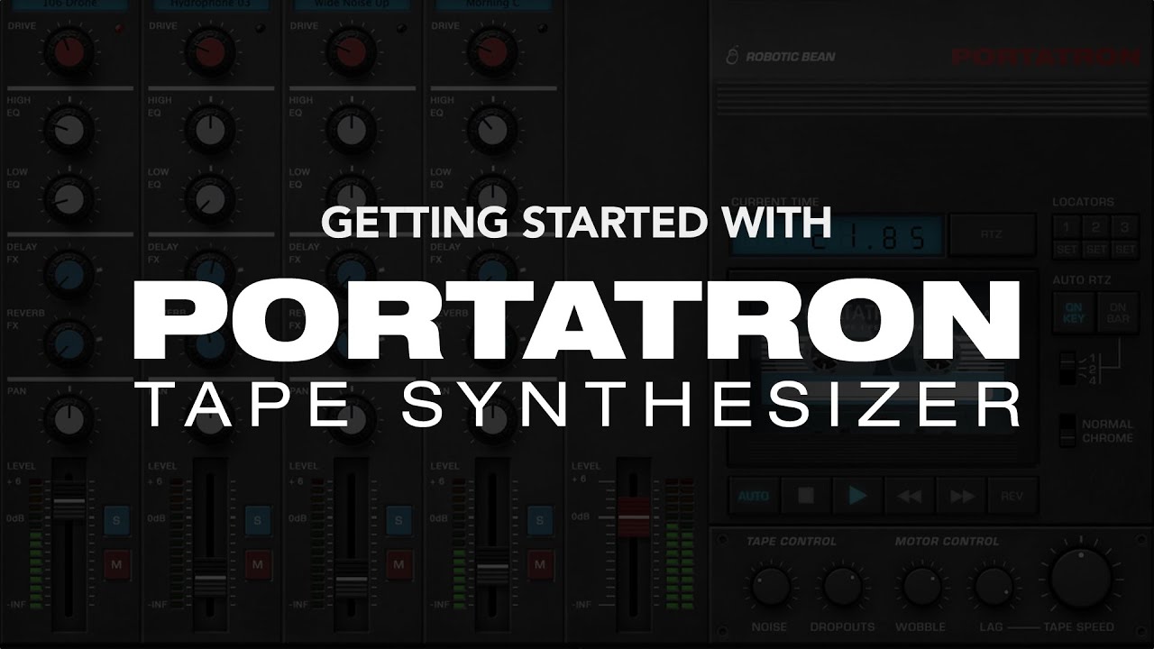Solo the Wide Noise Up channel

tap(399, 519)
